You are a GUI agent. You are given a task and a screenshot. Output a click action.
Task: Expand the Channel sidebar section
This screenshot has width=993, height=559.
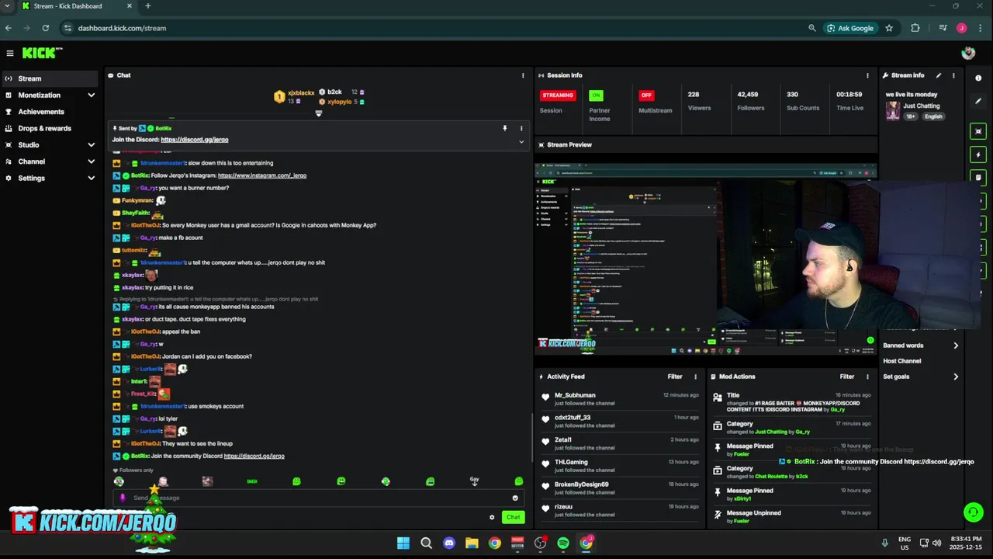point(91,161)
